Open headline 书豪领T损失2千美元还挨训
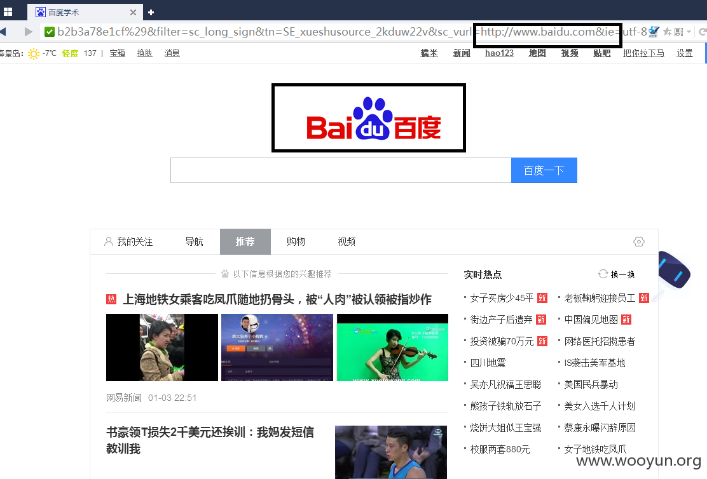The height and width of the screenshot is (479, 707). (x=210, y=440)
